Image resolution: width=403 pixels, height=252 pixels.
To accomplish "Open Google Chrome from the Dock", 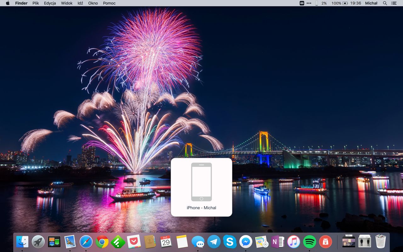I will pos(102,242).
